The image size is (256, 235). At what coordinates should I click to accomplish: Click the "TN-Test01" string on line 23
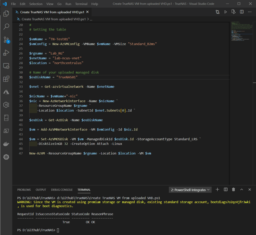(59, 39)
